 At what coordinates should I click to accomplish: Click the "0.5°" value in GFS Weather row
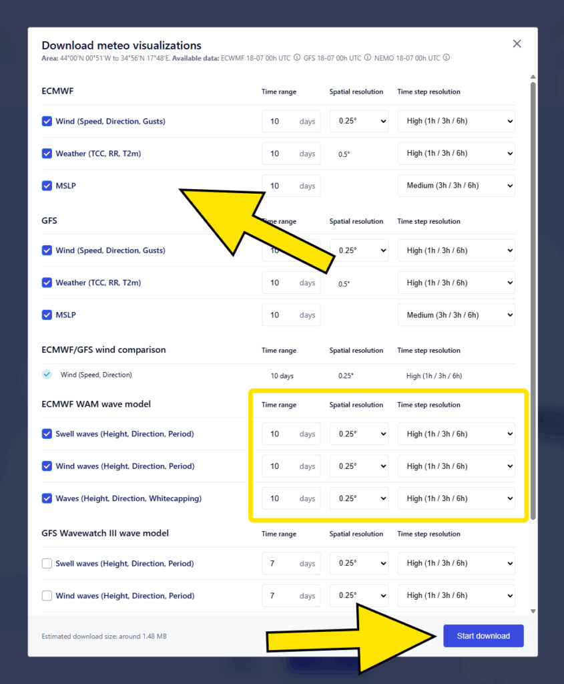coord(344,283)
